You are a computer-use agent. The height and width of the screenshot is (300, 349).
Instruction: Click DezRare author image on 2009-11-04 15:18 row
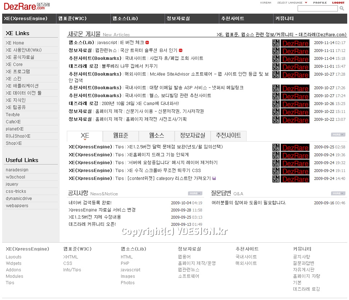click(x=291, y=59)
